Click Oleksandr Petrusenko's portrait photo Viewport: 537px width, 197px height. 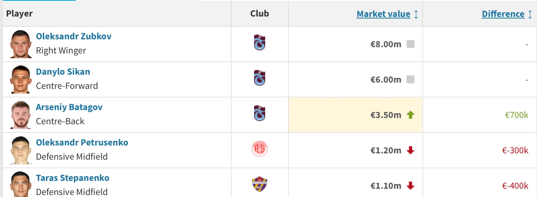pos(20,150)
